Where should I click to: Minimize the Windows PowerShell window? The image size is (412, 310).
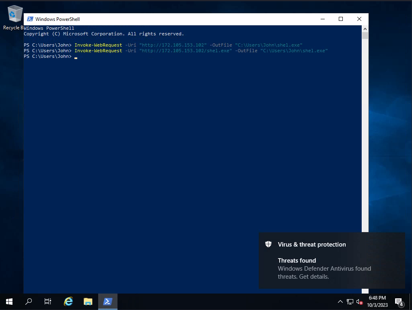[323, 19]
